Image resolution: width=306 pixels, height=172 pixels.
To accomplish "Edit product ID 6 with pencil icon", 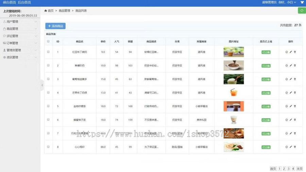I will click(x=291, y=120).
